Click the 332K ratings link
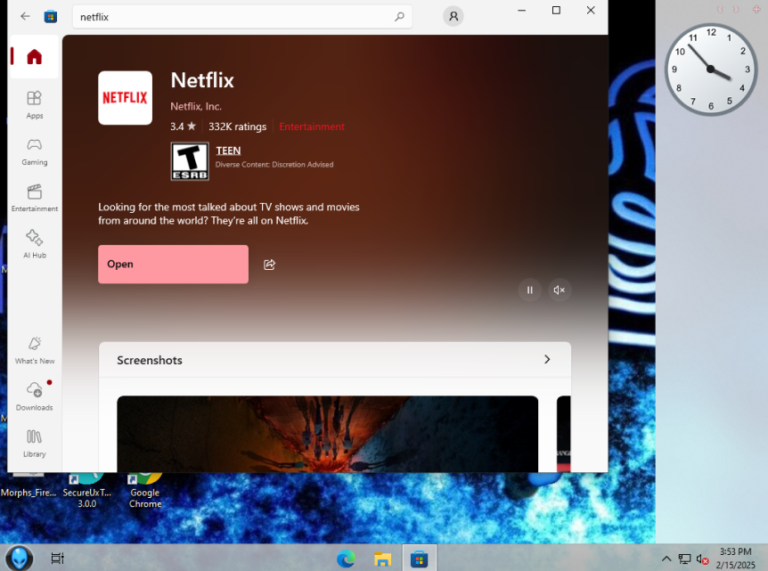This screenshot has height=571, width=768. tap(238, 126)
